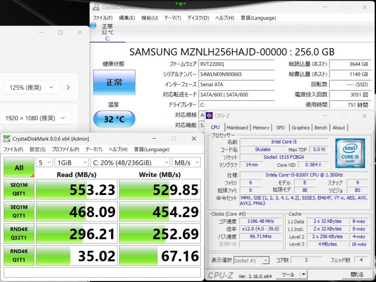Click the CrystalDiskMark title bar app icon

pos(7,139)
